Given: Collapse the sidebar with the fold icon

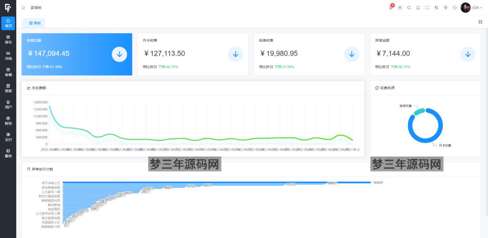Looking at the screenshot, I should point(24,8).
